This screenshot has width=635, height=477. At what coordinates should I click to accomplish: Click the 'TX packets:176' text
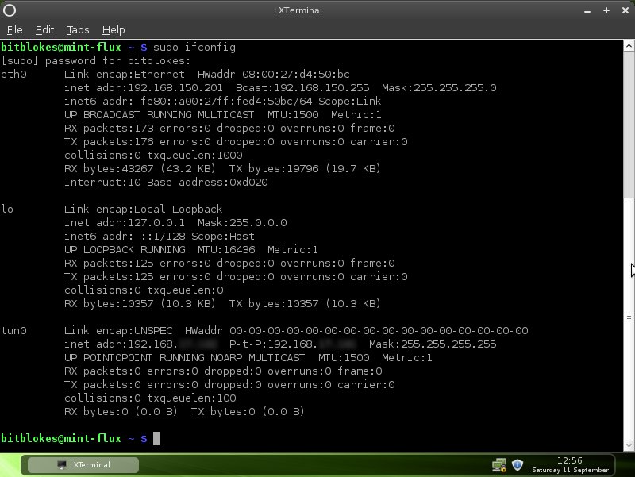109,142
